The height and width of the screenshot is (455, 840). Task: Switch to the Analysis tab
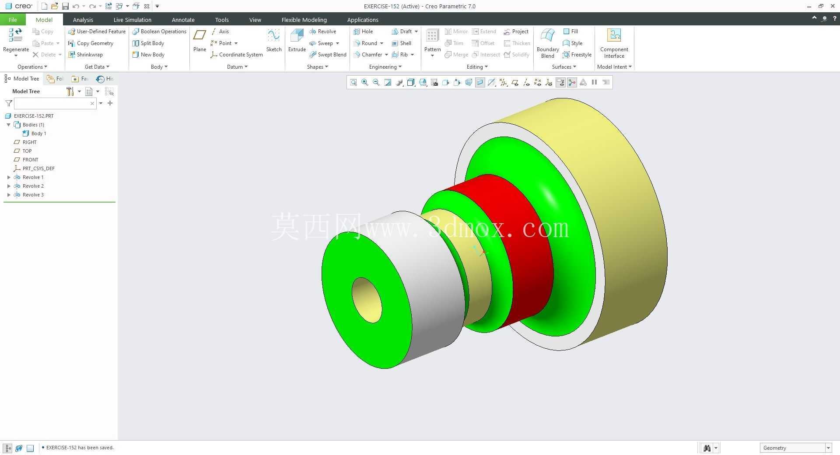(83, 20)
